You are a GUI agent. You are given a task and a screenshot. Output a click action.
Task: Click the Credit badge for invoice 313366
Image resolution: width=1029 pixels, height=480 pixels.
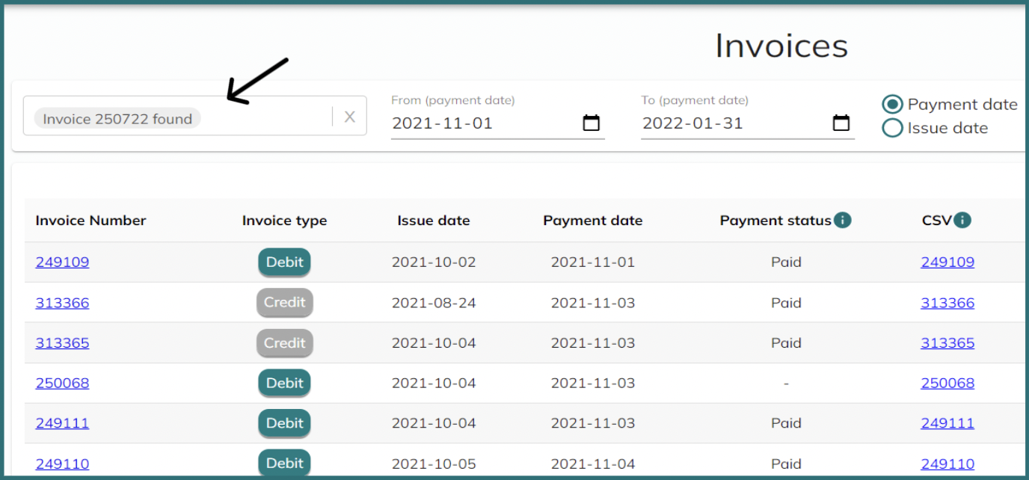(x=285, y=303)
